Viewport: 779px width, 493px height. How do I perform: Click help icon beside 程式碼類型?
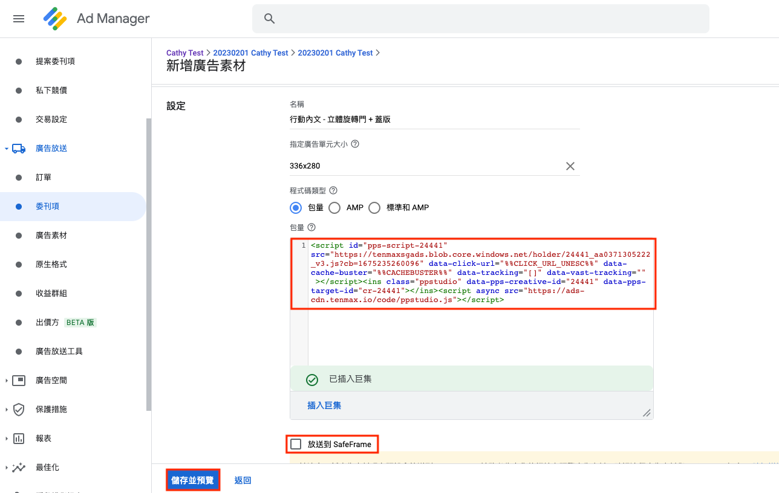(x=333, y=190)
